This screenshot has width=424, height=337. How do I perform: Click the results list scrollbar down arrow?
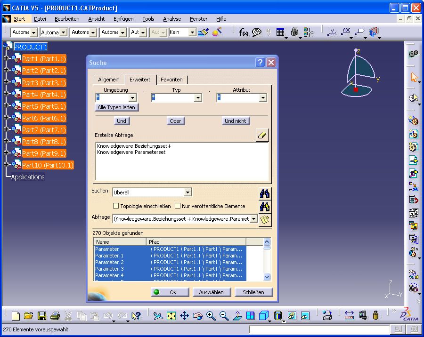coord(267,277)
